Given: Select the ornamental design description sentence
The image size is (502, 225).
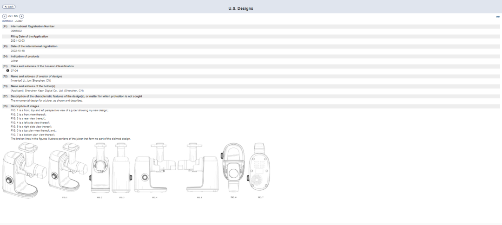Looking at the screenshot, I should (47, 101).
